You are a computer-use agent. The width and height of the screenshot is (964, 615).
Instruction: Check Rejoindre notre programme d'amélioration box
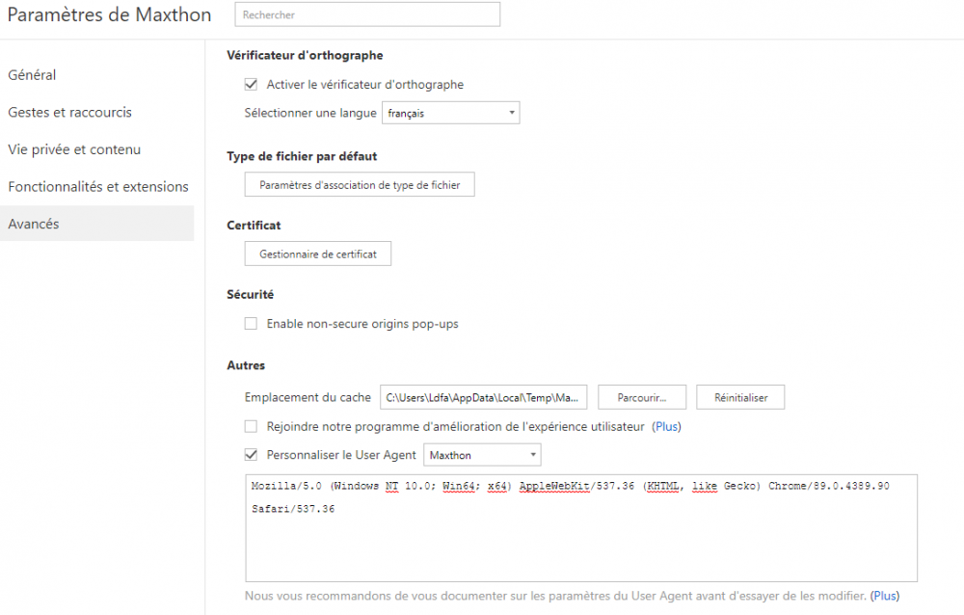click(252, 426)
